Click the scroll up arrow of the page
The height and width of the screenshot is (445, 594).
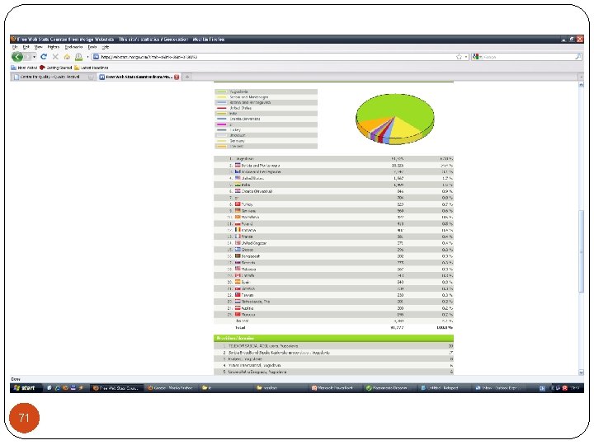tap(581, 85)
